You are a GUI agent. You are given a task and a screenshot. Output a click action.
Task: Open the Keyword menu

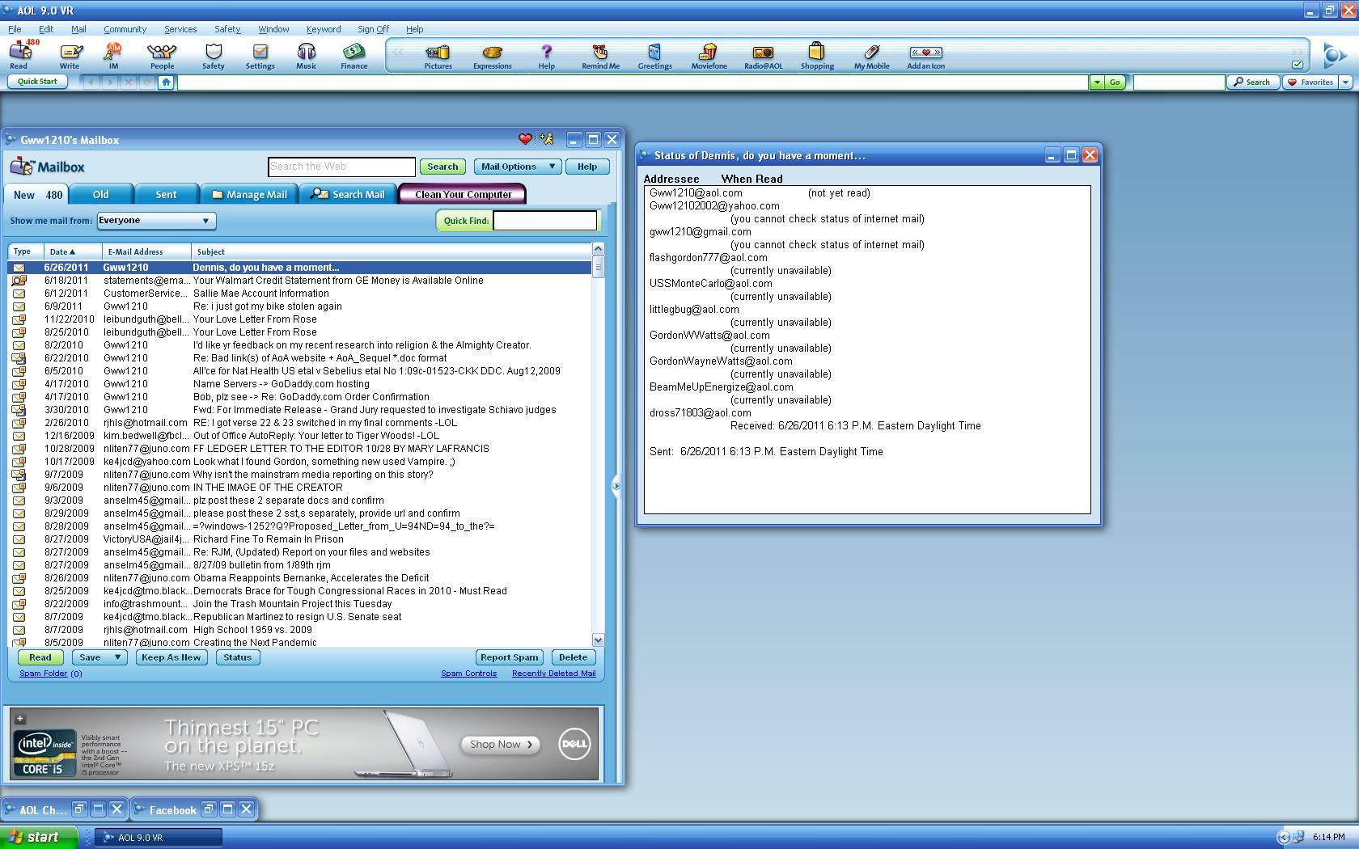point(324,29)
